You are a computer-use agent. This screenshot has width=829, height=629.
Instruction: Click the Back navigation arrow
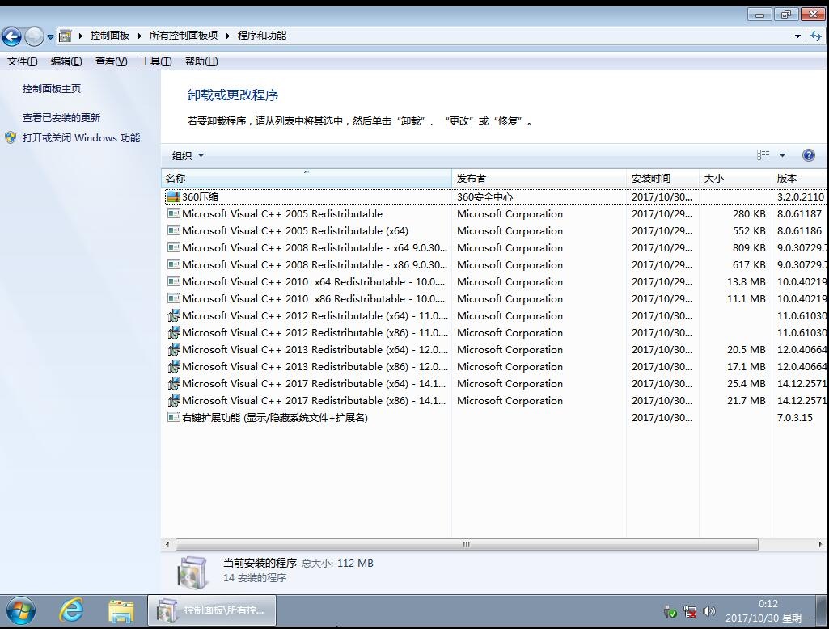tap(11, 36)
